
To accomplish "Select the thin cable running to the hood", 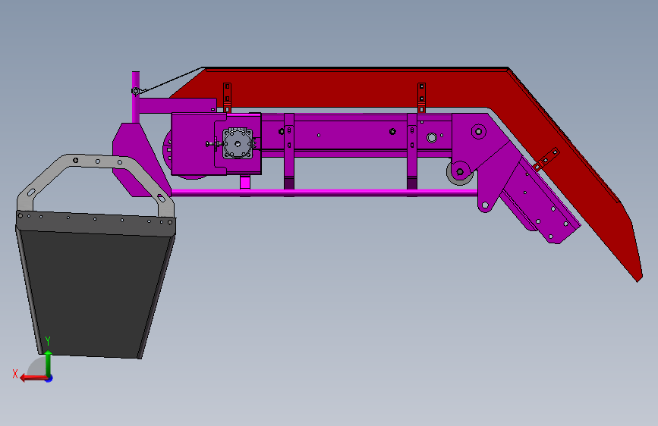I will coord(172,80).
